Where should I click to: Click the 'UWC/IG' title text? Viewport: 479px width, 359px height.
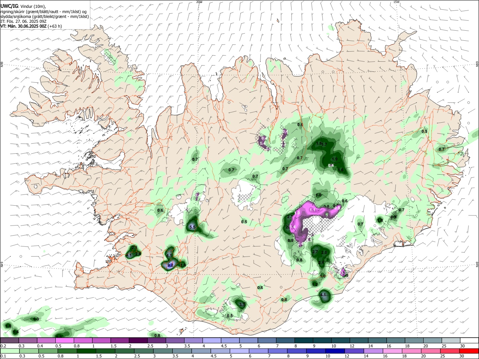pos(9,6)
